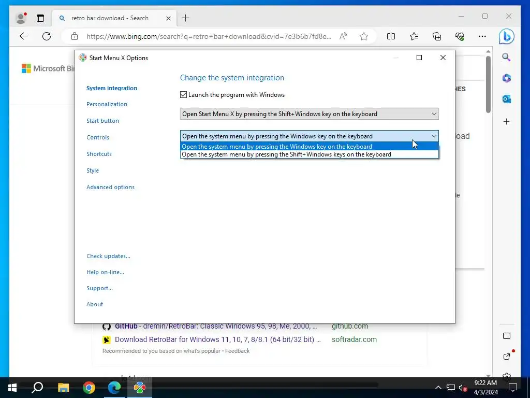Open Google Chrome from taskbar

(89, 388)
